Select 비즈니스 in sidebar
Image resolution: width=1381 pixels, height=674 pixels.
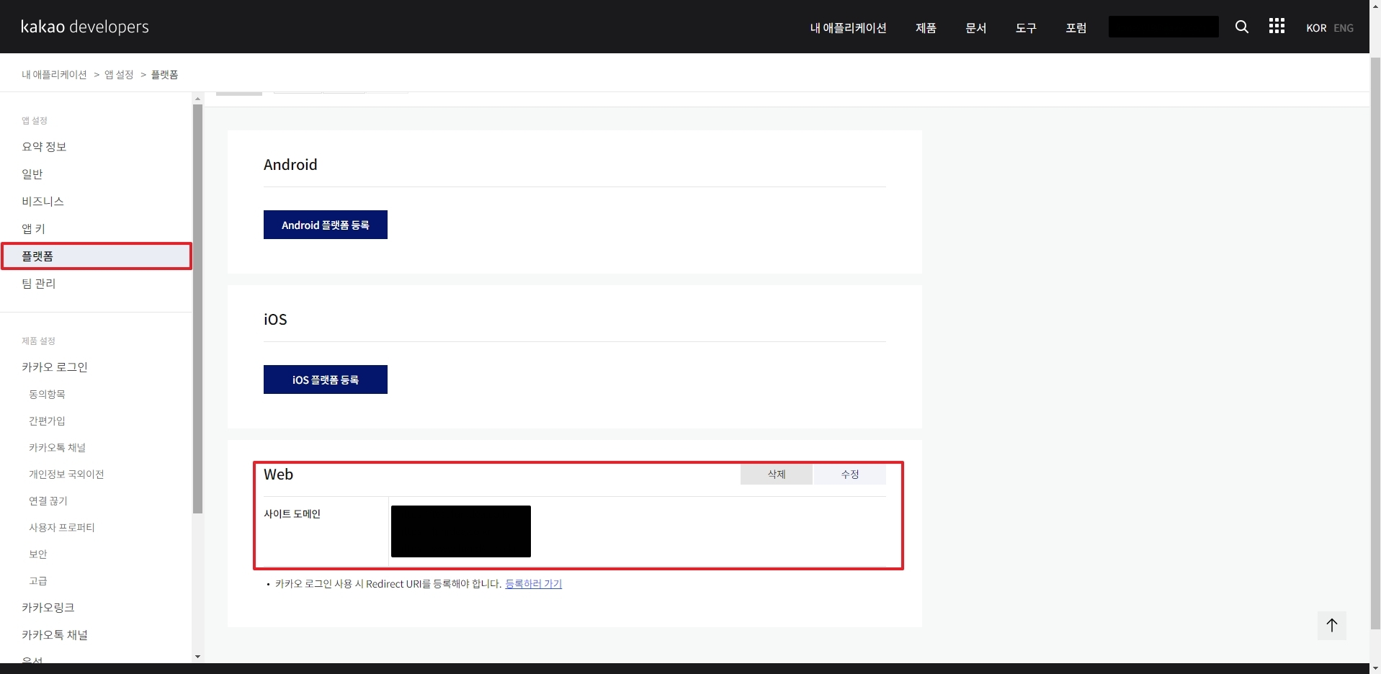point(43,202)
